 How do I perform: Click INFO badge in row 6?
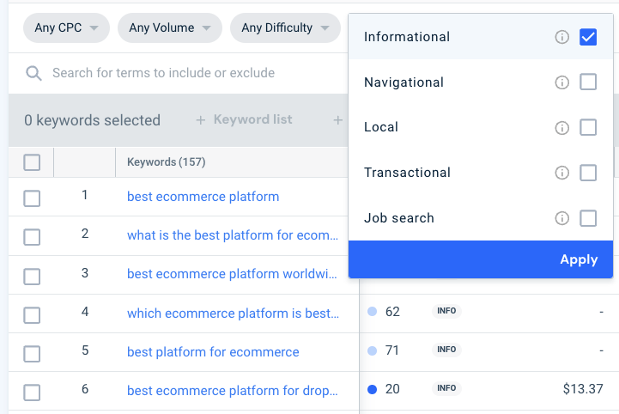tap(446, 388)
